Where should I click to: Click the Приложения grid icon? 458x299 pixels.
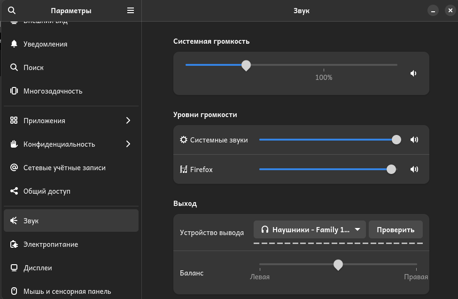click(14, 120)
